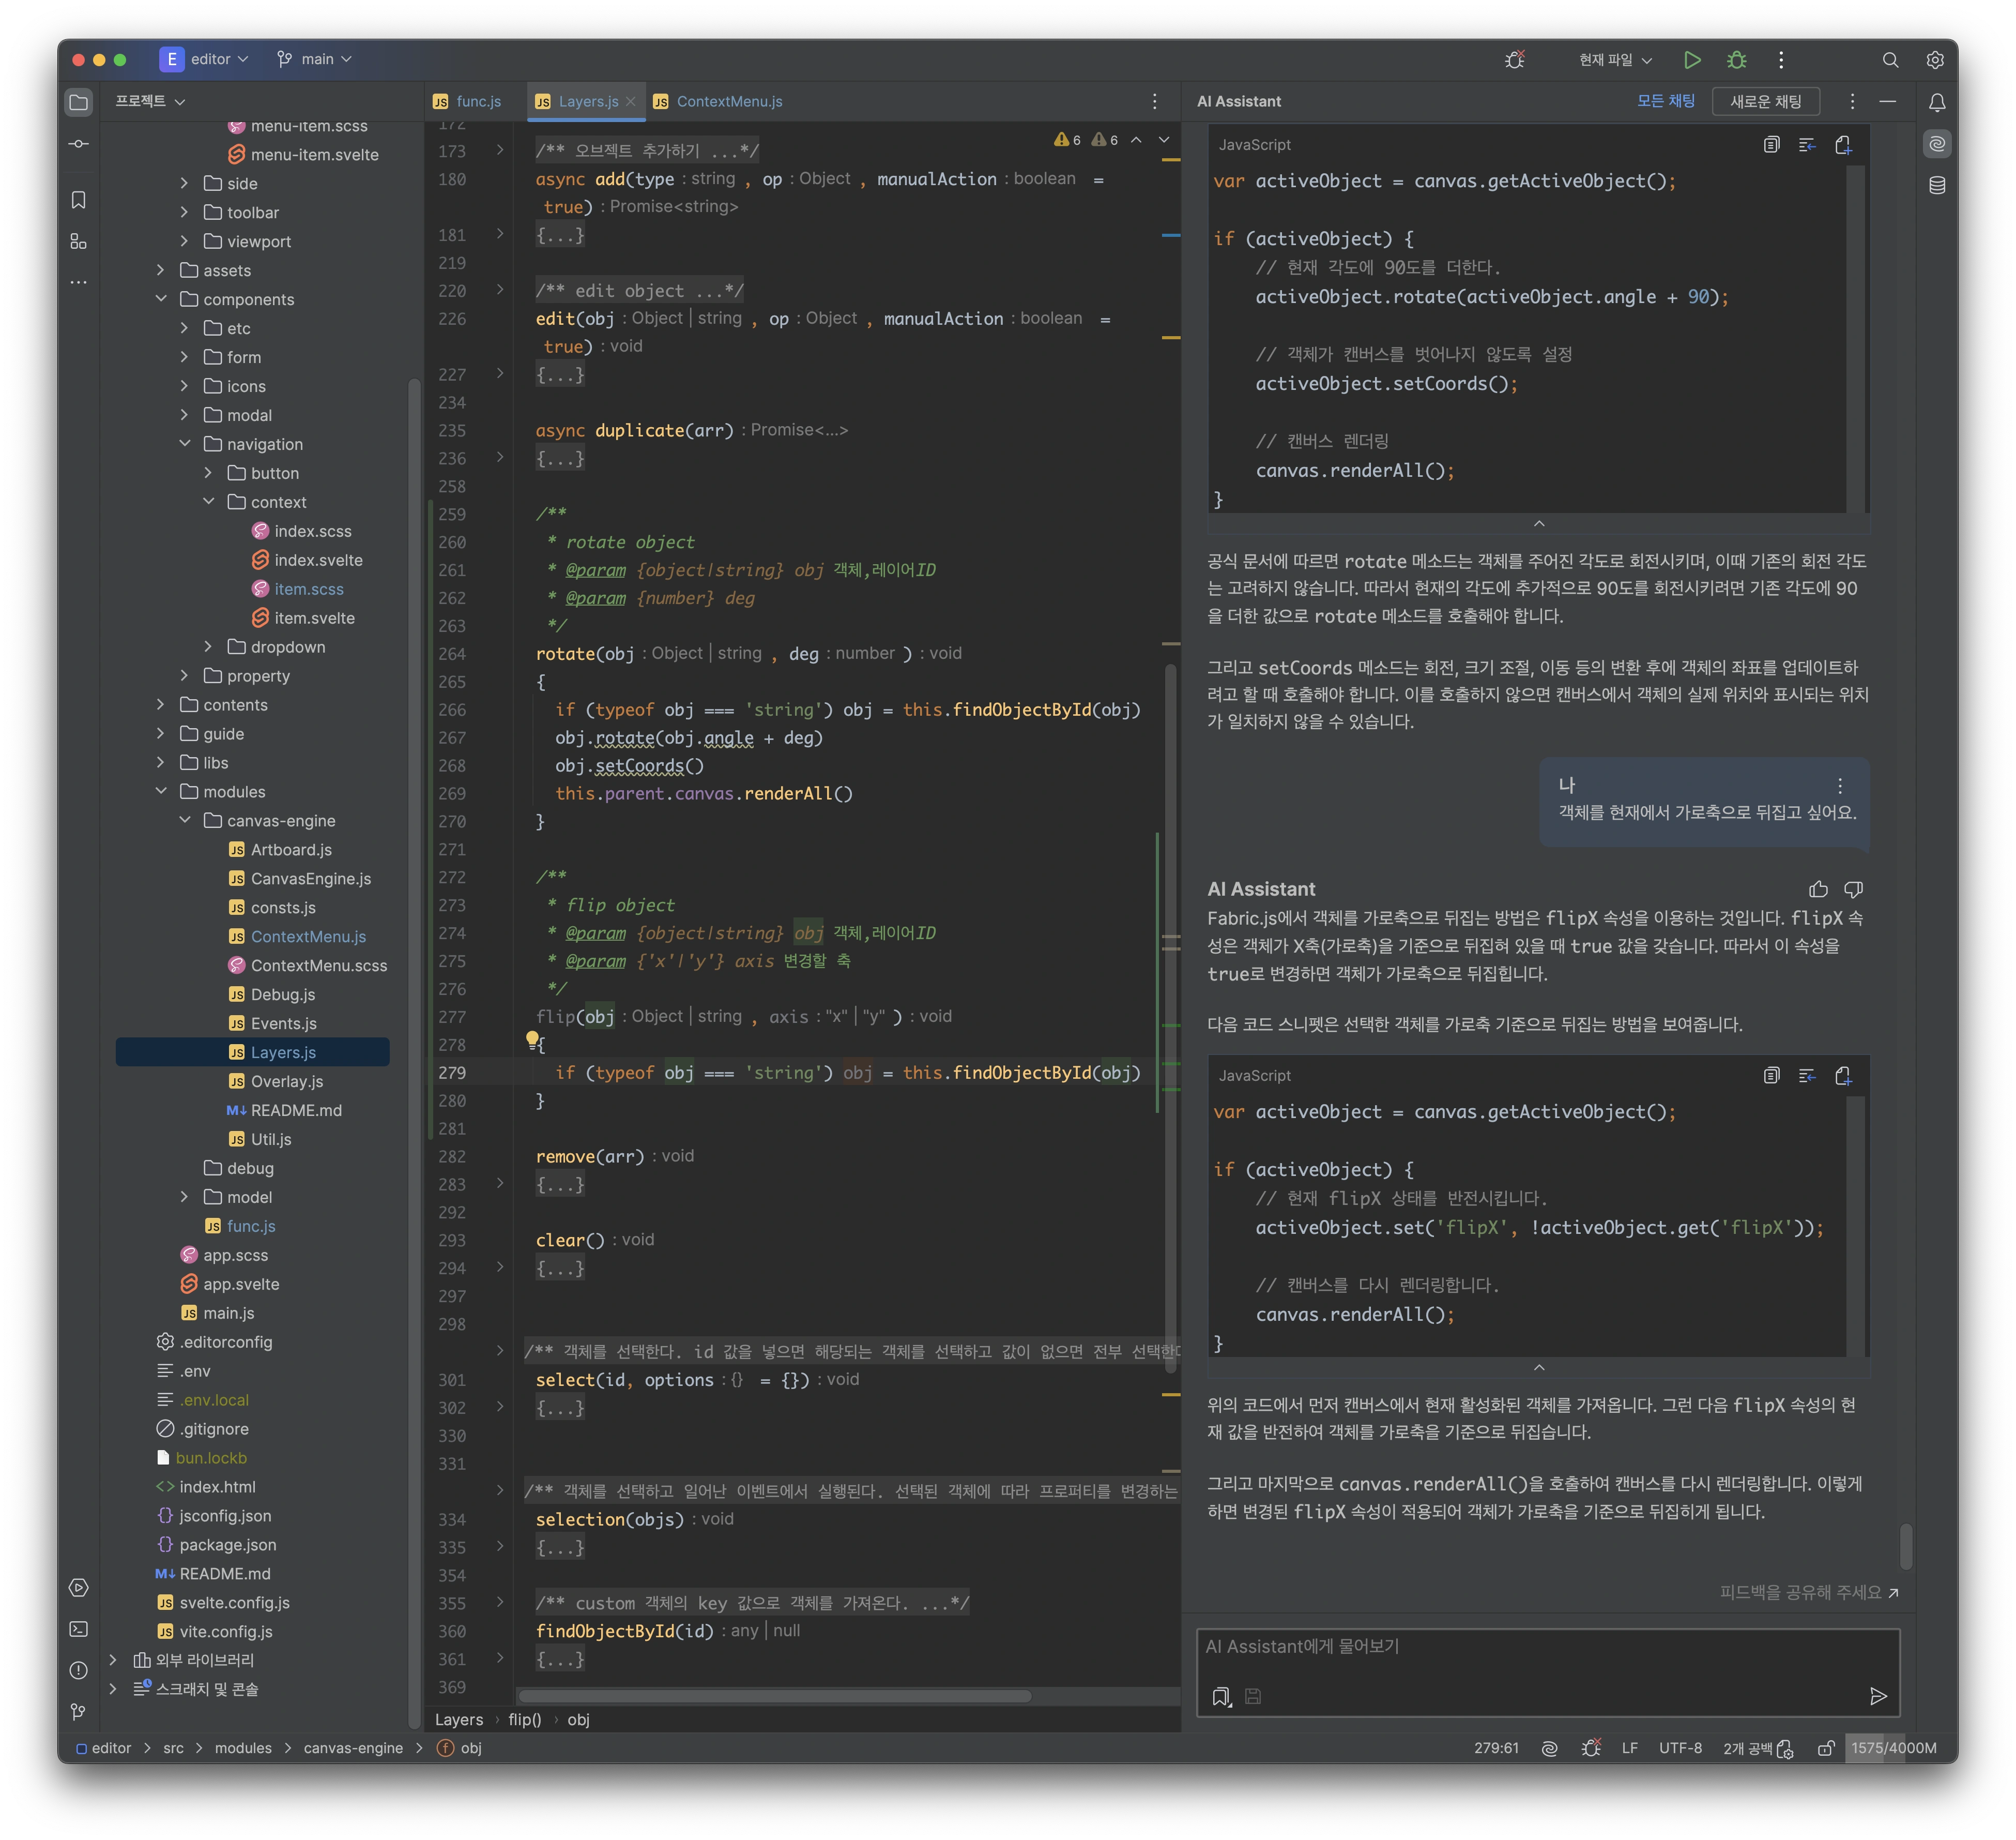Click the intention lightbulb at line 278
2016x1840 pixels.
(x=533, y=1040)
